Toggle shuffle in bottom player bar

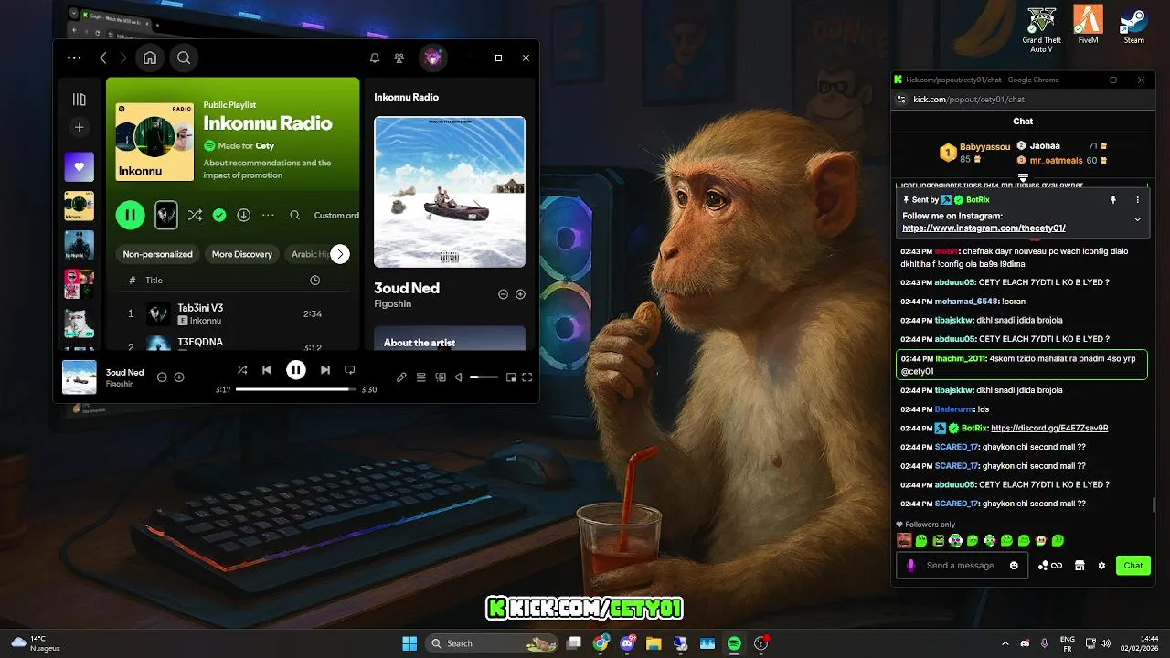click(242, 370)
